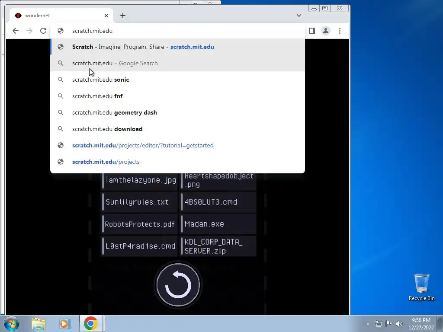This screenshot has width=443, height=332.
Task: Open a new tab with plus button
Action: 123,16
